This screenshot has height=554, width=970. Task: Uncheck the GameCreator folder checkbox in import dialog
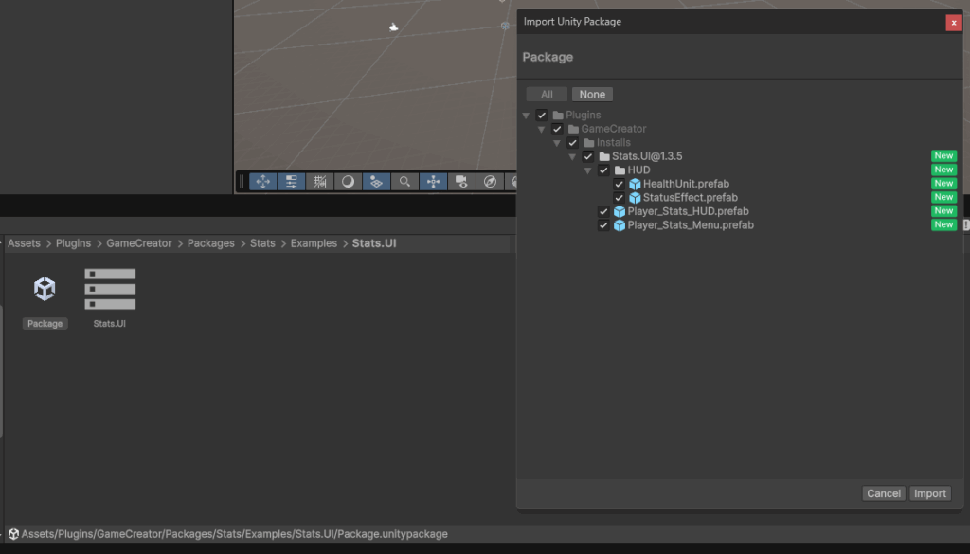click(557, 129)
